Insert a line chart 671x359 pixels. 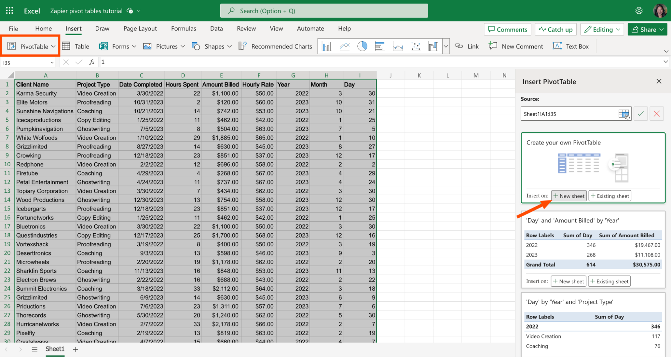pyautogui.click(x=344, y=46)
